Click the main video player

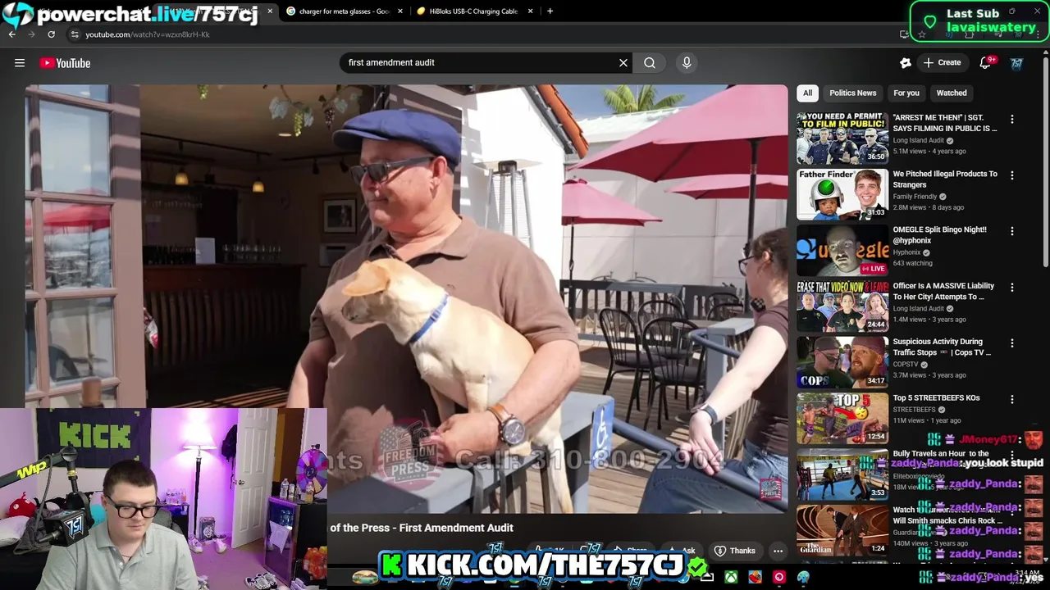point(406,299)
